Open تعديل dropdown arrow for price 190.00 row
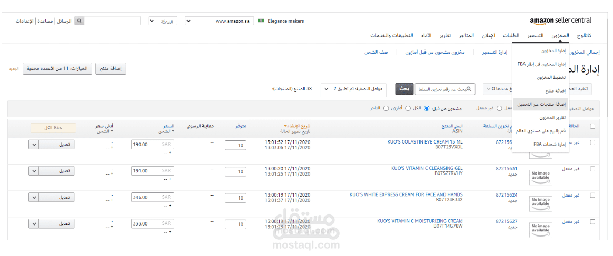This screenshot has height=256, width=613. [x=34, y=145]
